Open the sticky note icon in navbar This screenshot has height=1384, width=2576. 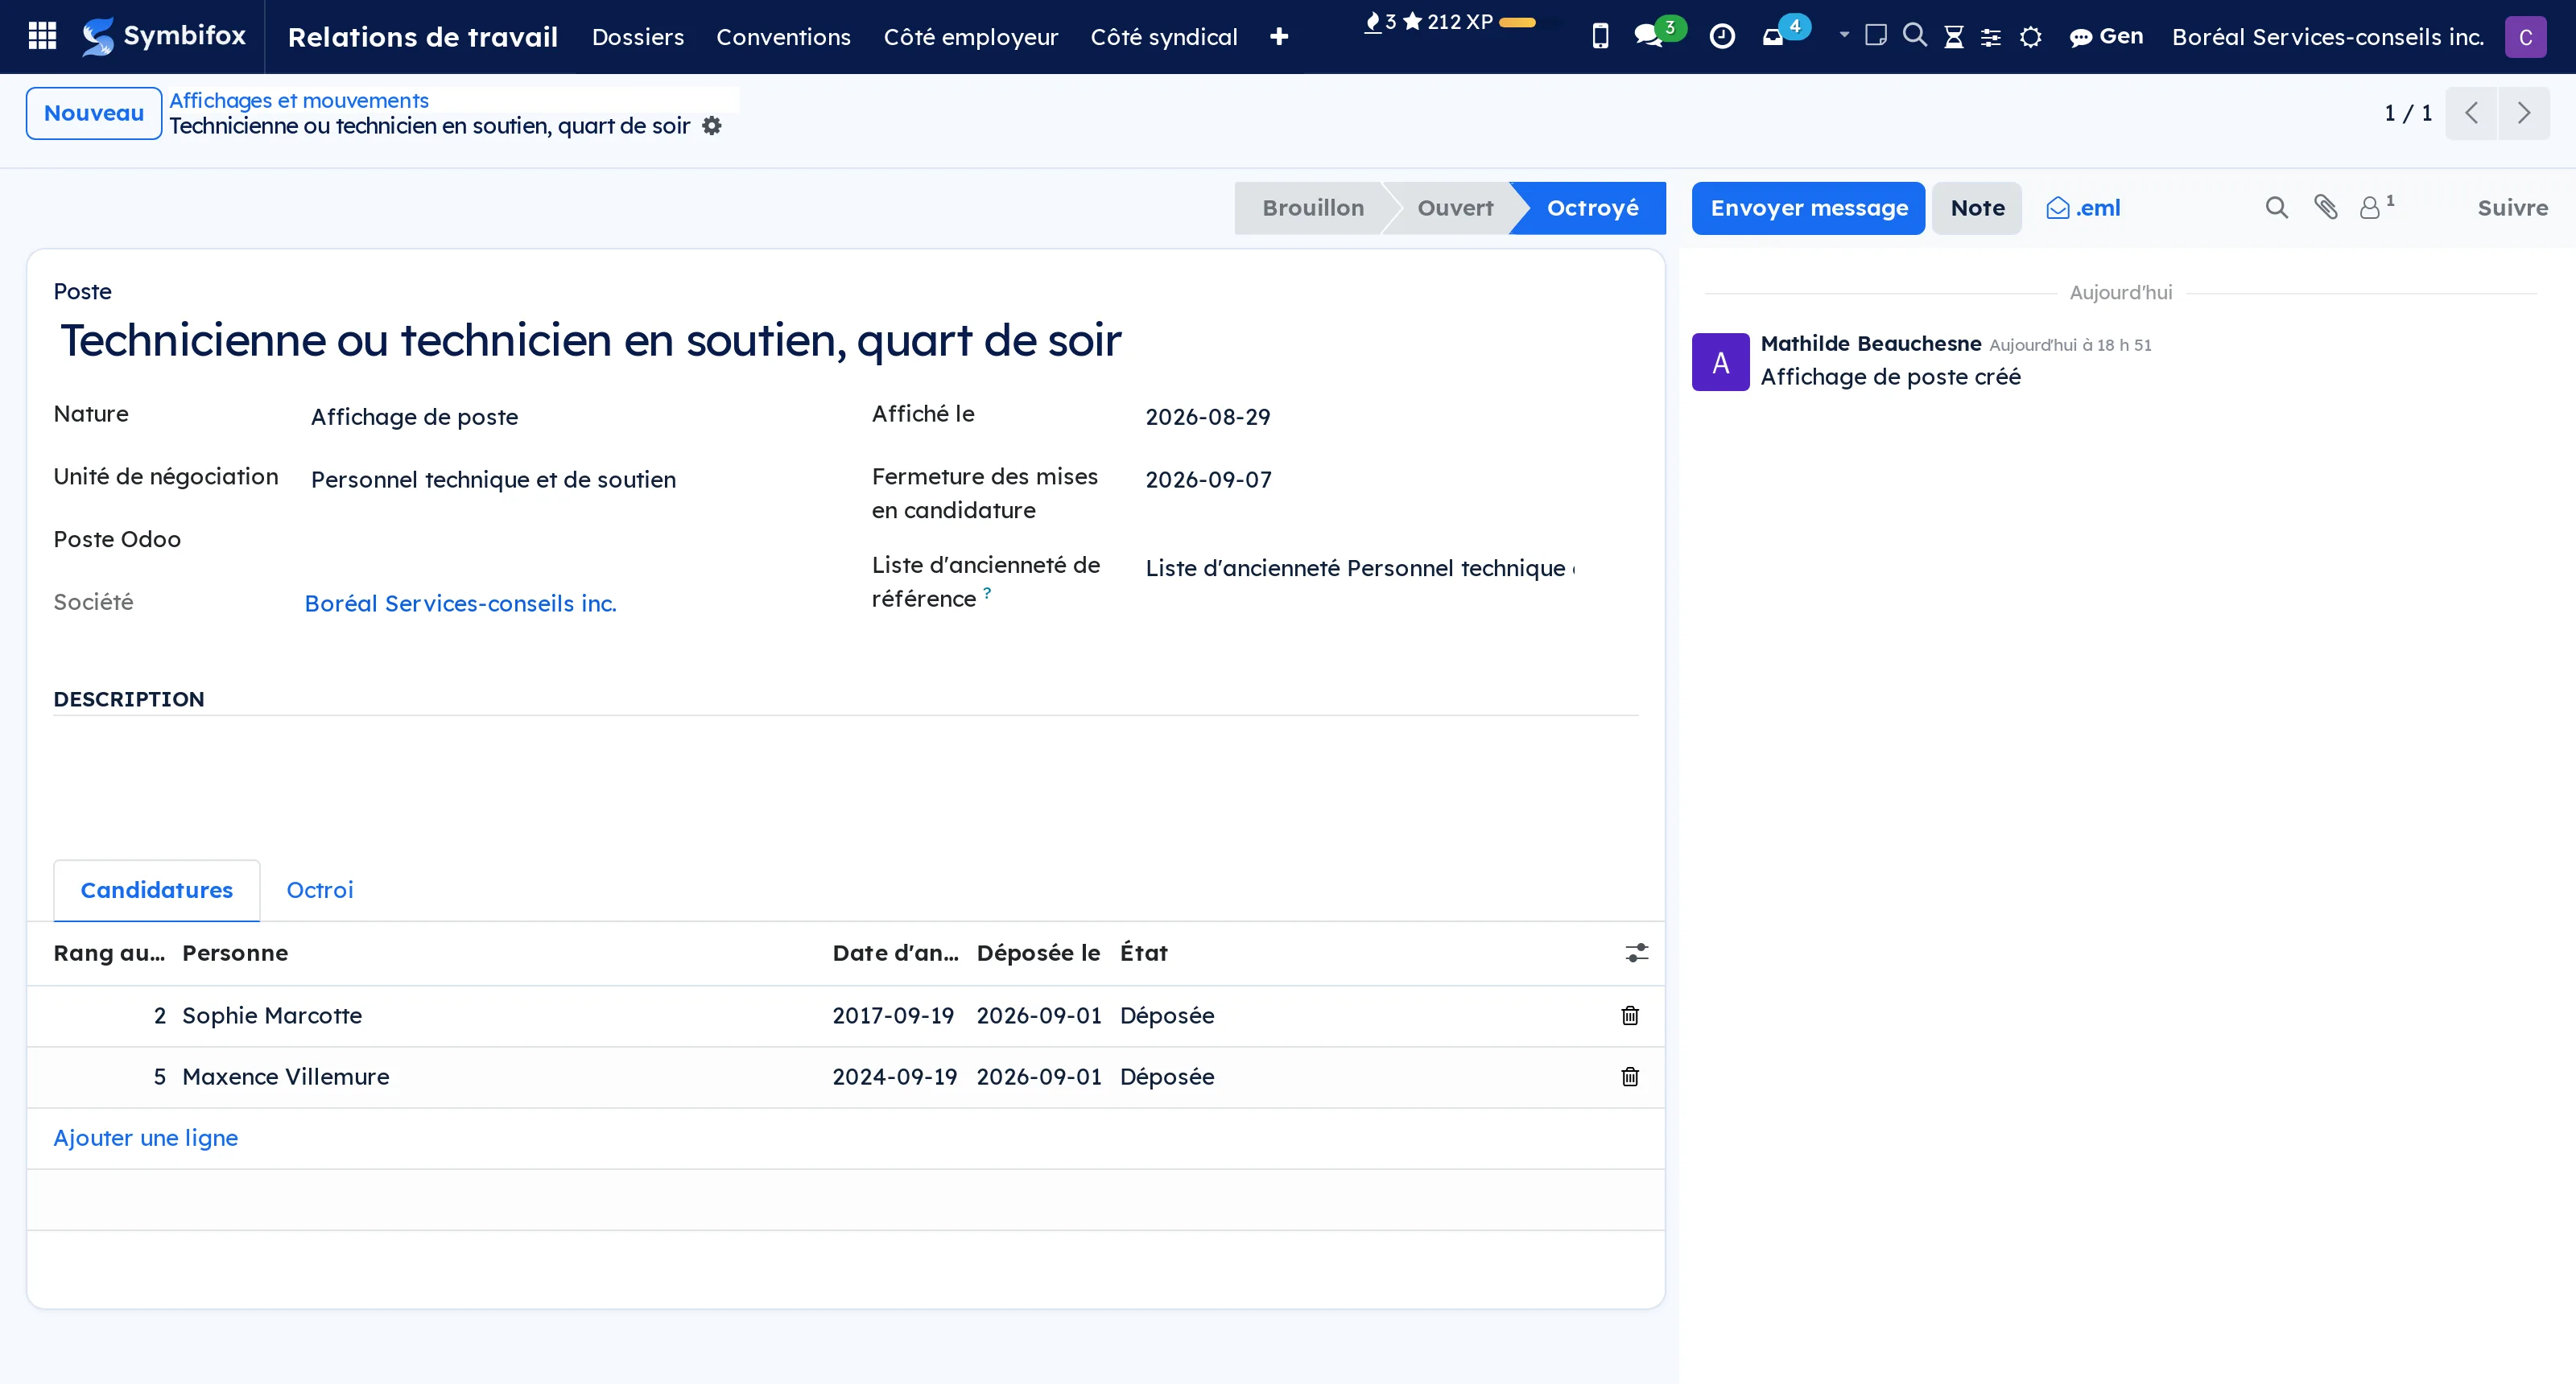(1876, 36)
